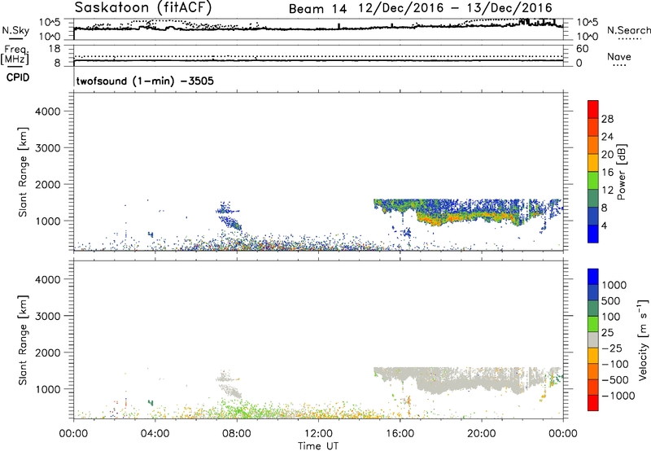The width and height of the screenshot is (651, 451).
Task: Click the velocity color bar gray segment
Action: pos(593,339)
